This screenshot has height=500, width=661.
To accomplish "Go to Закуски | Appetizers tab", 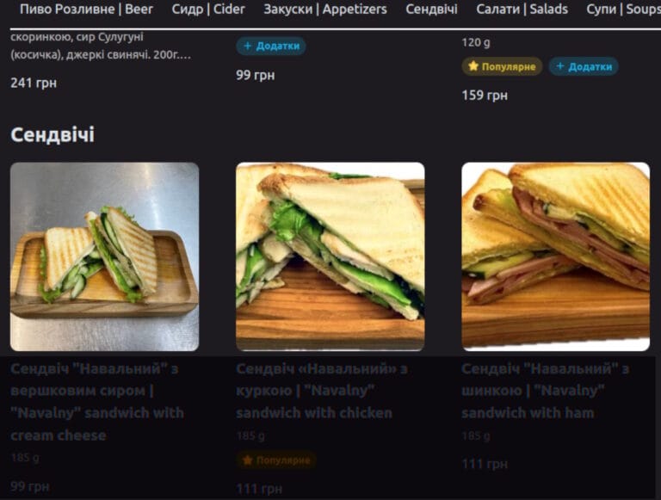I will click(x=325, y=9).
